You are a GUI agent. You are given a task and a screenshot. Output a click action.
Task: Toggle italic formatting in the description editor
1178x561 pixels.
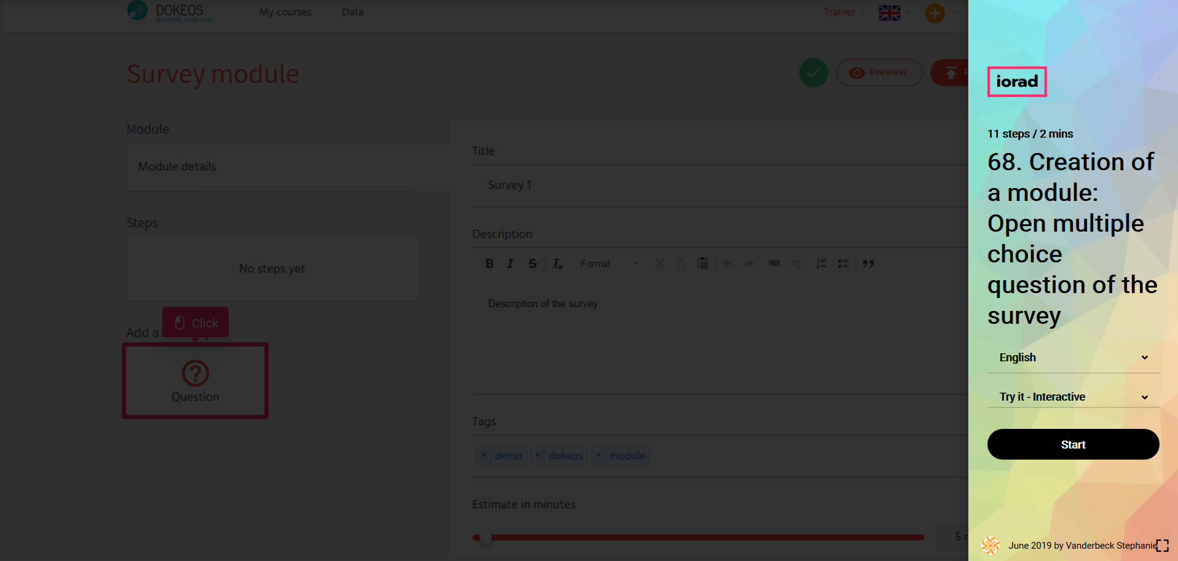(510, 264)
